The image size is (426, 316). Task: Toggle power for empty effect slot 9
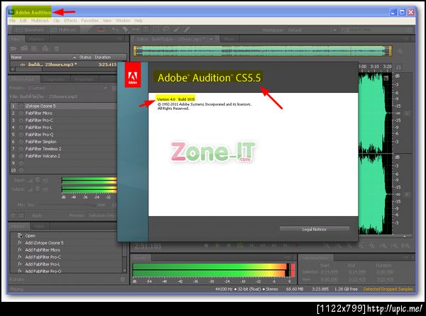(x=21, y=163)
